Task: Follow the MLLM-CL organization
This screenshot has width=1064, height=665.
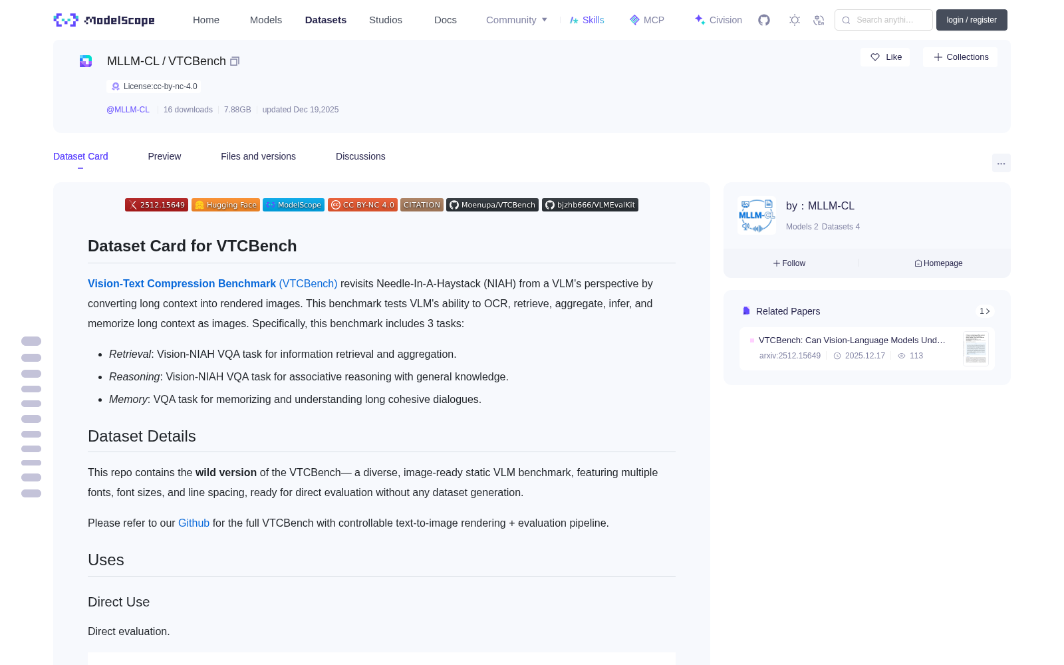Action: pos(789,263)
